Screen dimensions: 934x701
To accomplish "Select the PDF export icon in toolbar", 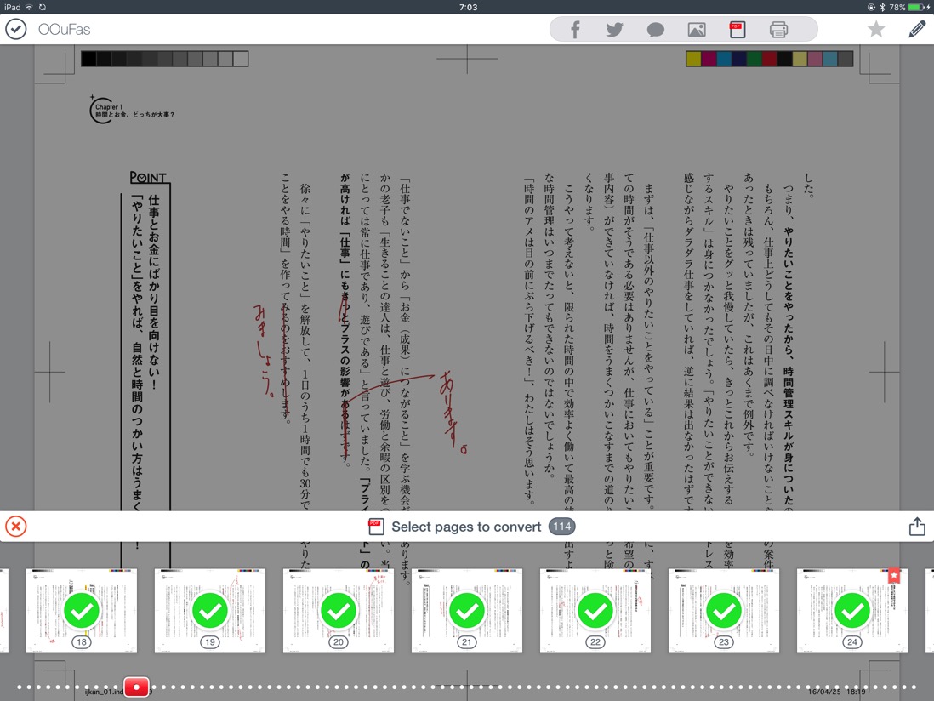I will point(738,30).
